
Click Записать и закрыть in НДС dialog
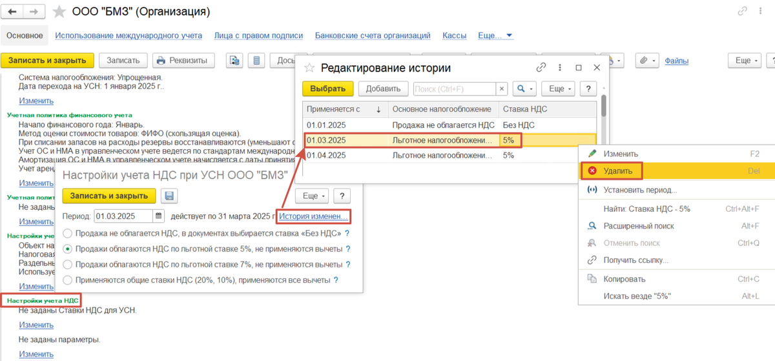(110, 196)
